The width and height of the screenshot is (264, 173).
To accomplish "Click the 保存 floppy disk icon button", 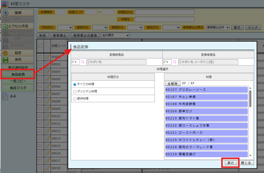I will tap(6, 59).
